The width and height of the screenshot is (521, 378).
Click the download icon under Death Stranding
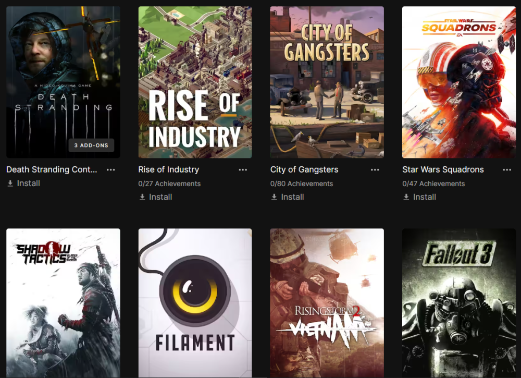10,184
